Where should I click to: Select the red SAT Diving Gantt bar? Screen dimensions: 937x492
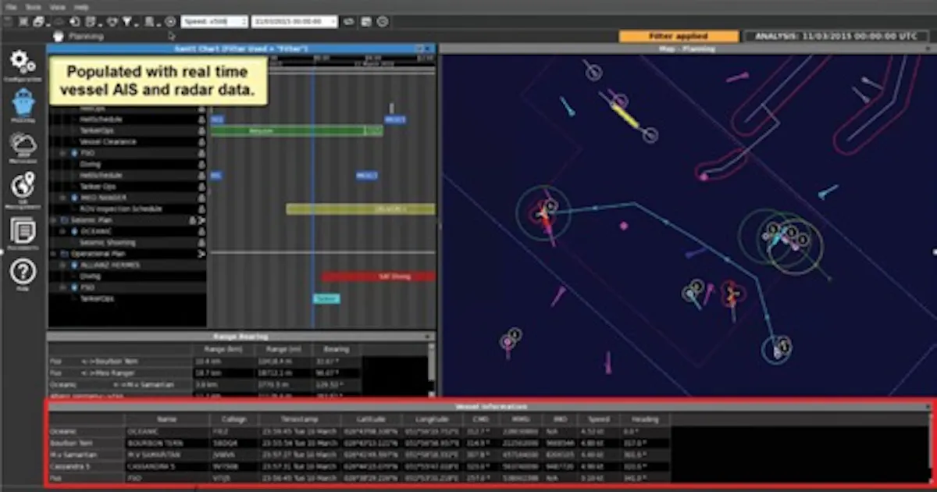[x=379, y=276]
